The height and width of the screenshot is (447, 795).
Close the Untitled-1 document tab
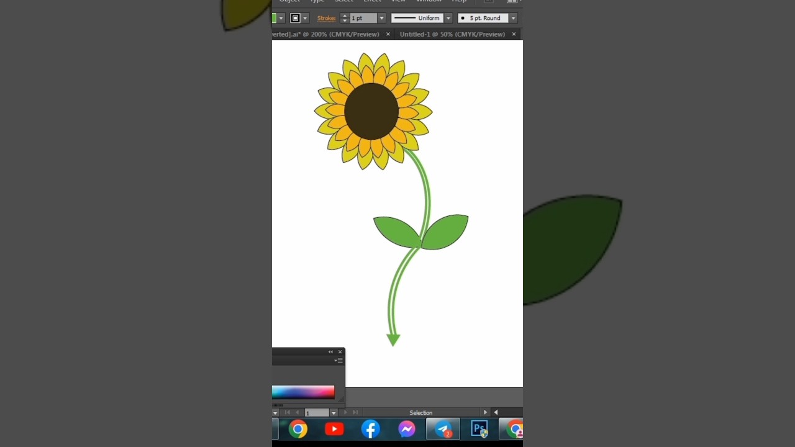click(x=514, y=34)
